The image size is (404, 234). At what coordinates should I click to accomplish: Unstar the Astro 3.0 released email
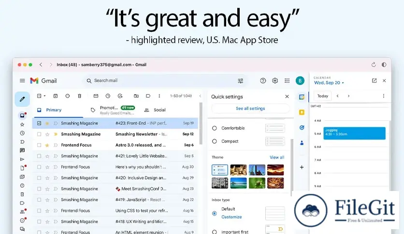pos(47,145)
